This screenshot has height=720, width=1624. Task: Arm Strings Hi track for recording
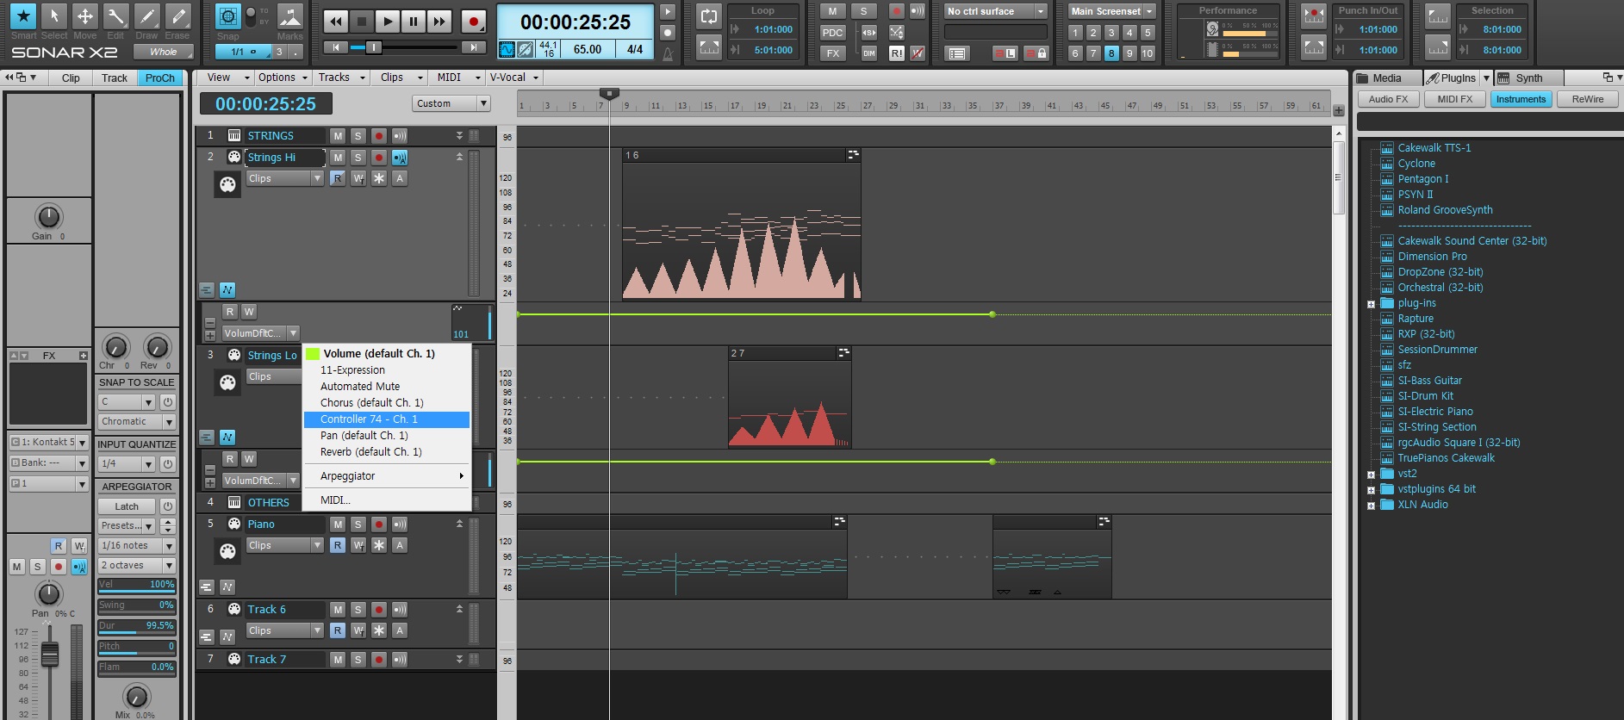(x=378, y=158)
